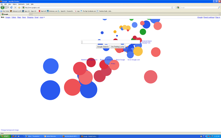
Task: Switch to Inbox - Thunderbird taskbar window
Action: [34, 136]
